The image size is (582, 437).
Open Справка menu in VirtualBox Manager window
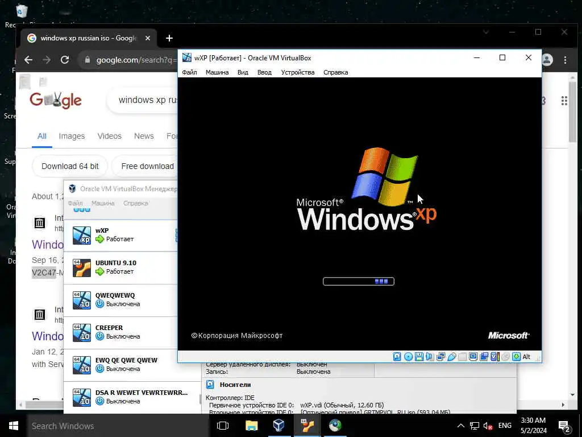pos(135,203)
